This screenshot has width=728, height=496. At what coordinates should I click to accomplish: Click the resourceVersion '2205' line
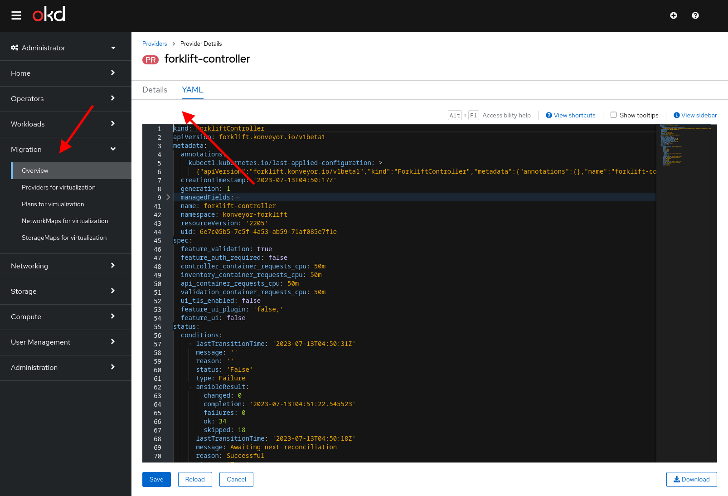point(224,223)
